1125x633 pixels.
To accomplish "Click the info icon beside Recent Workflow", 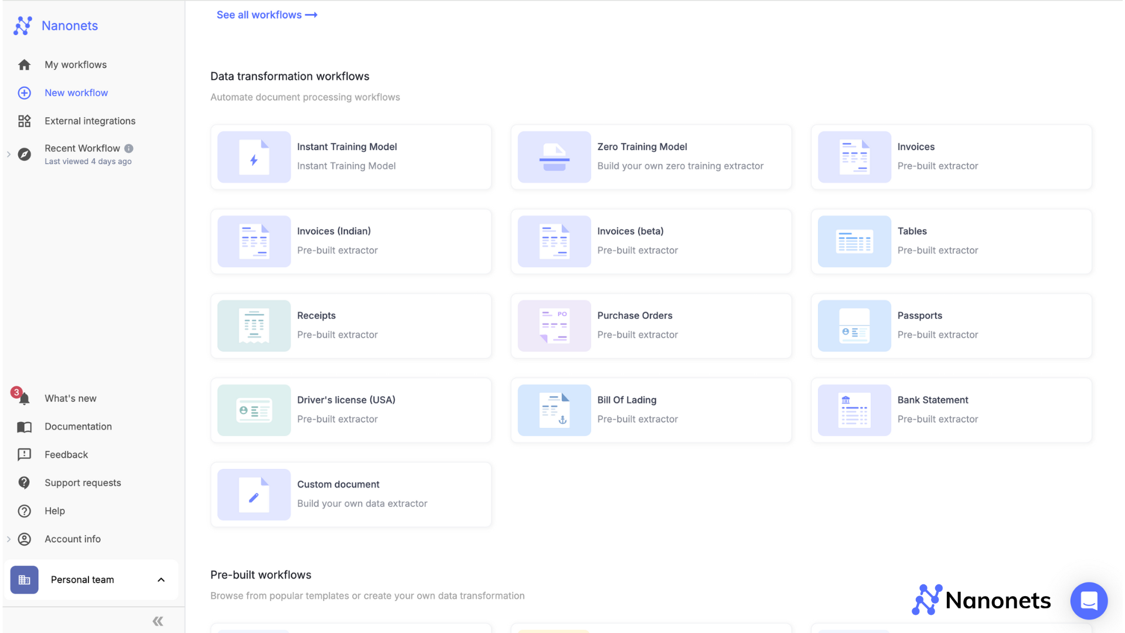I will 129,148.
